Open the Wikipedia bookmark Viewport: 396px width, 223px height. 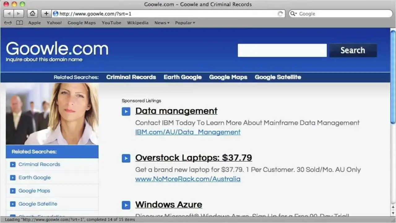click(138, 23)
